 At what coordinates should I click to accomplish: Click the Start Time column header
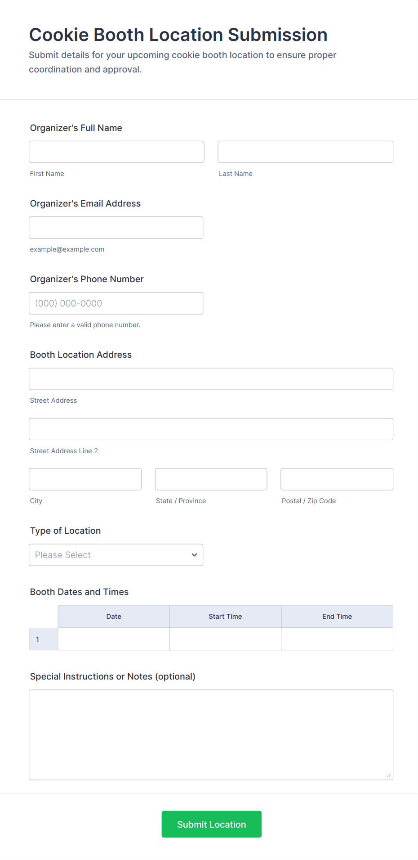coord(225,617)
